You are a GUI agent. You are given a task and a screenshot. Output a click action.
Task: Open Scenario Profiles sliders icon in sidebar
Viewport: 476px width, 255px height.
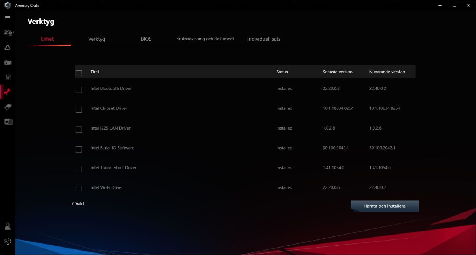click(x=8, y=77)
